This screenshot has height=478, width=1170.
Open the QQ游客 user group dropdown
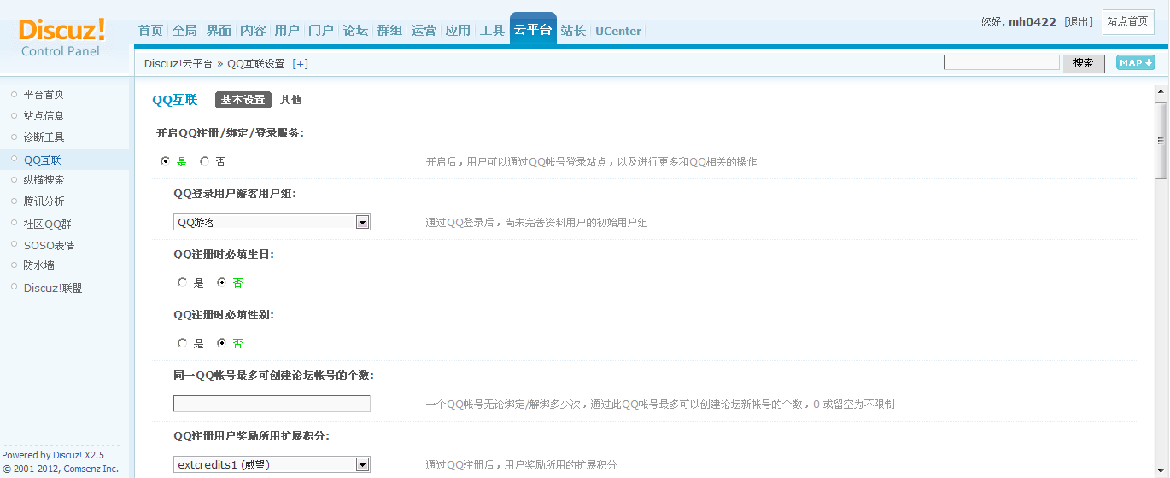point(272,222)
